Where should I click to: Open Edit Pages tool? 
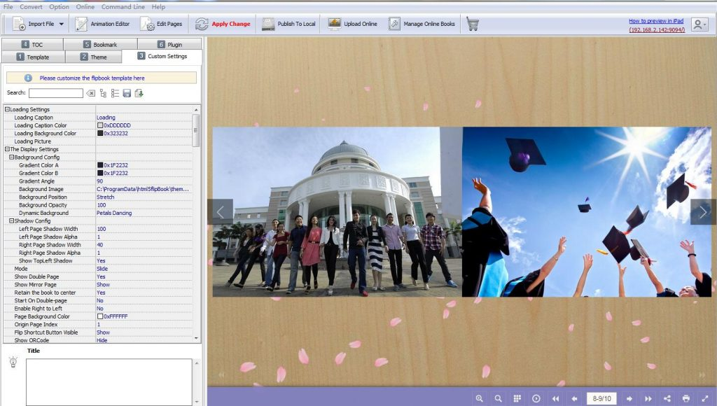tap(162, 24)
